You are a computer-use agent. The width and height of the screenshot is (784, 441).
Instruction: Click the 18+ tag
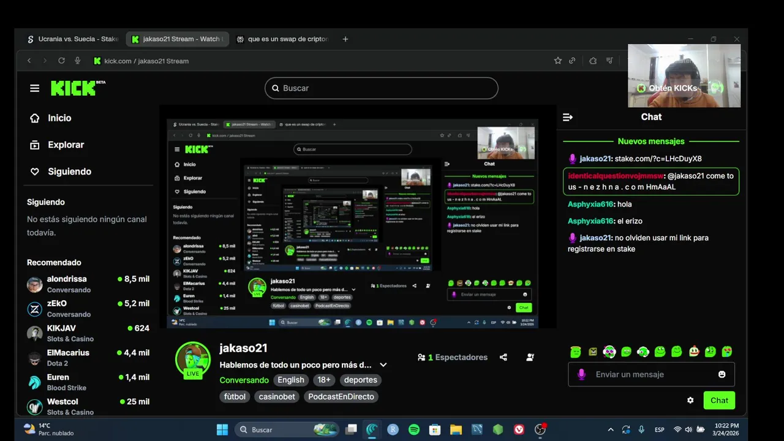click(x=324, y=380)
